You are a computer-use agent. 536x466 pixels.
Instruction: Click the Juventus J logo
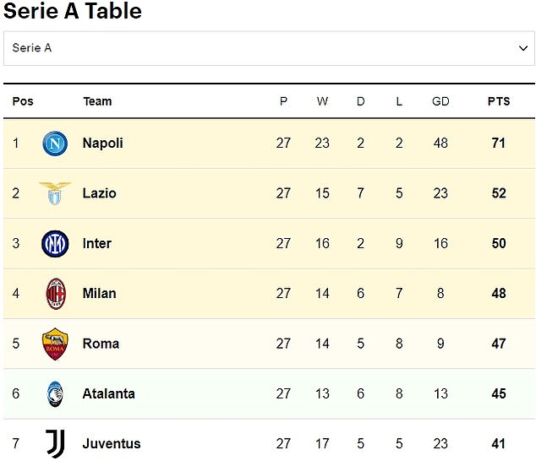[x=56, y=443]
